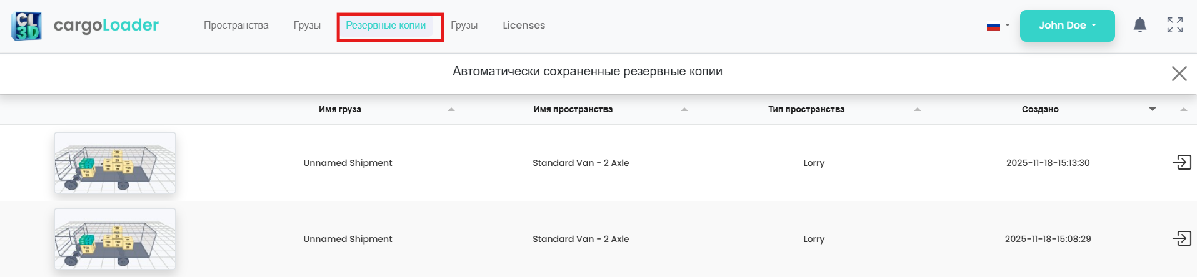Sort ascending by Тип пространства arrow
The image size is (1197, 277).
click(917, 109)
